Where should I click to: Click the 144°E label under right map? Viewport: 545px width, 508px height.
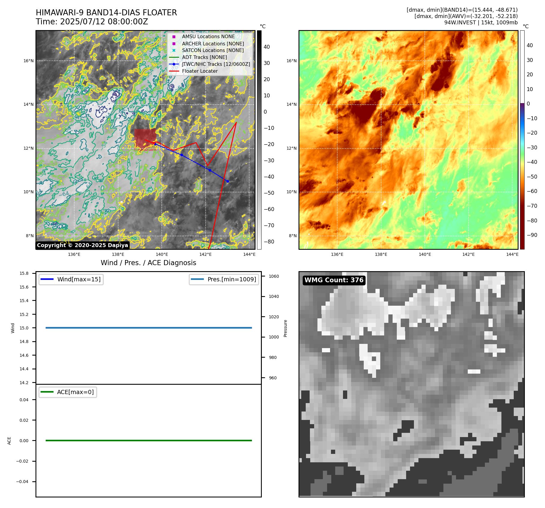[512, 254]
